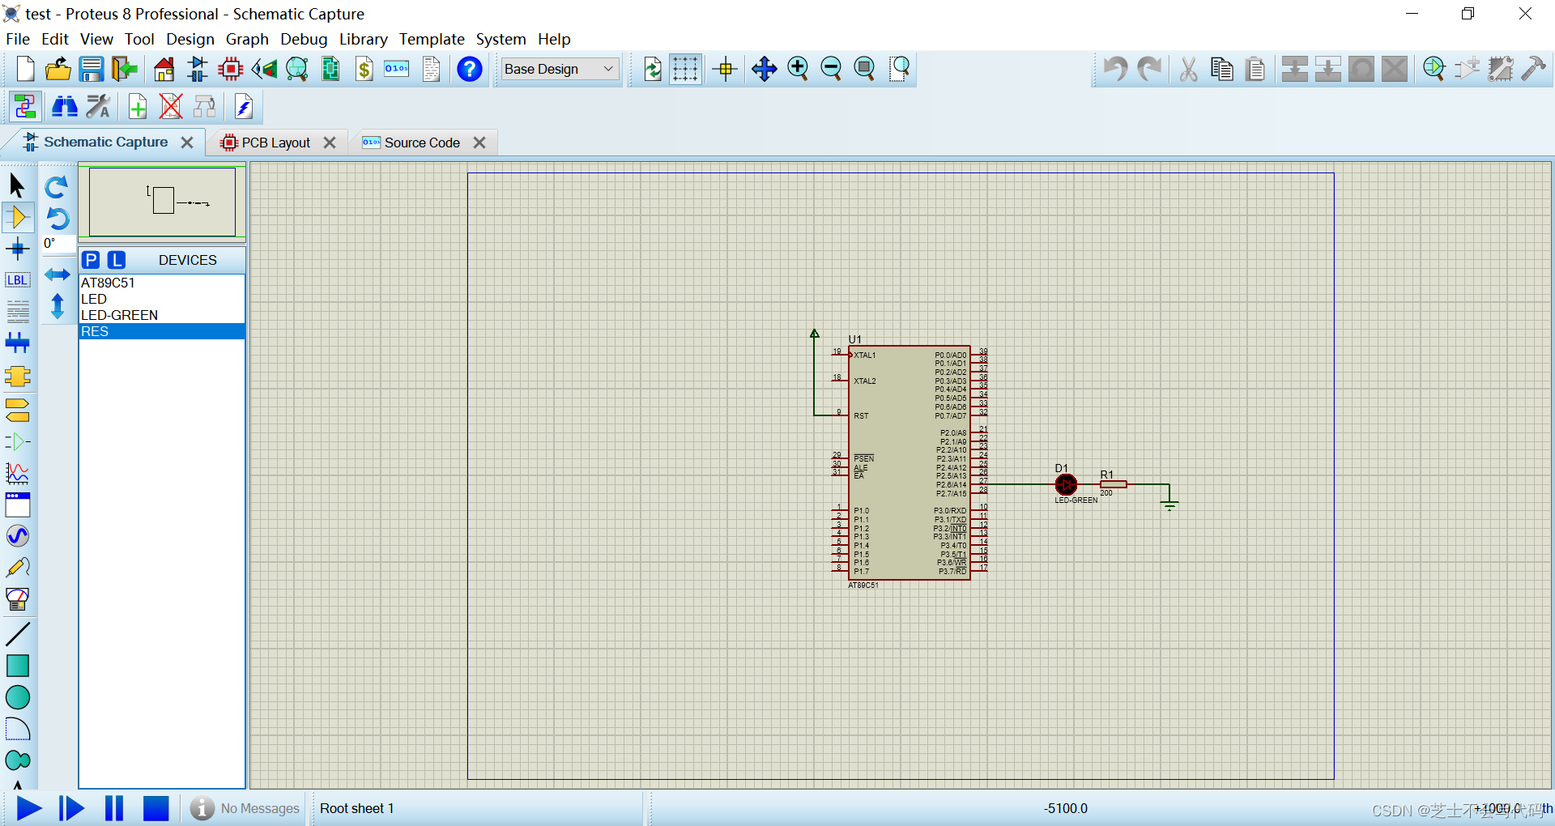1555x826 pixels.
Task: Click the Copy to clipboard icon
Action: coord(1222,69)
